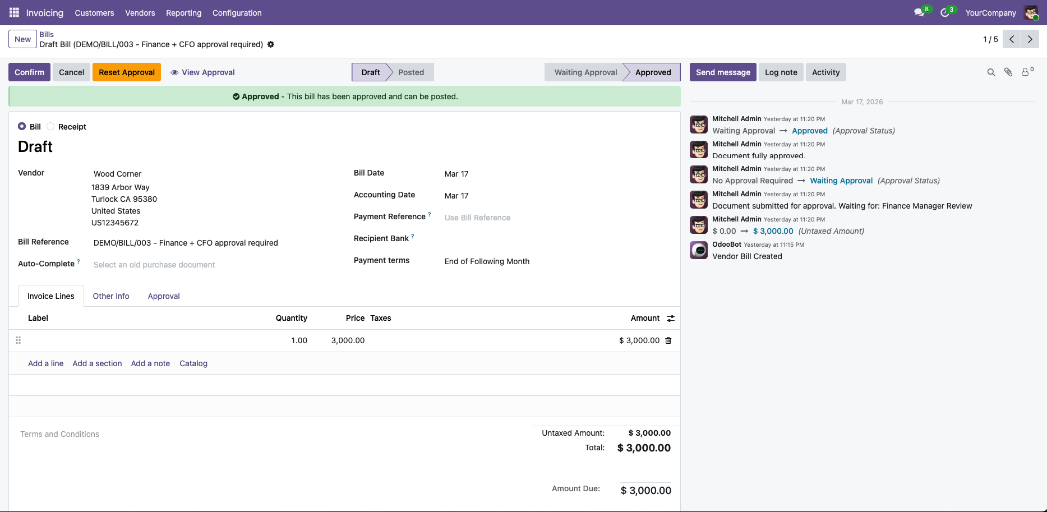Select the Bill radio button
Image resolution: width=1047 pixels, height=512 pixels.
click(22, 127)
